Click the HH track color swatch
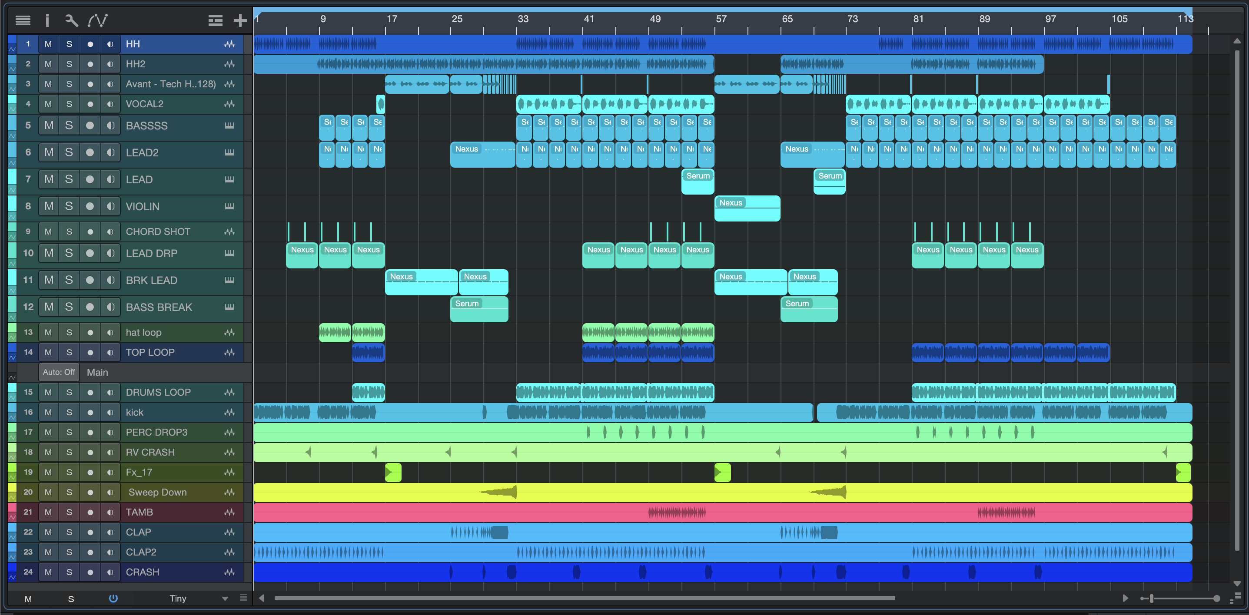The image size is (1249, 615). pyautogui.click(x=12, y=39)
